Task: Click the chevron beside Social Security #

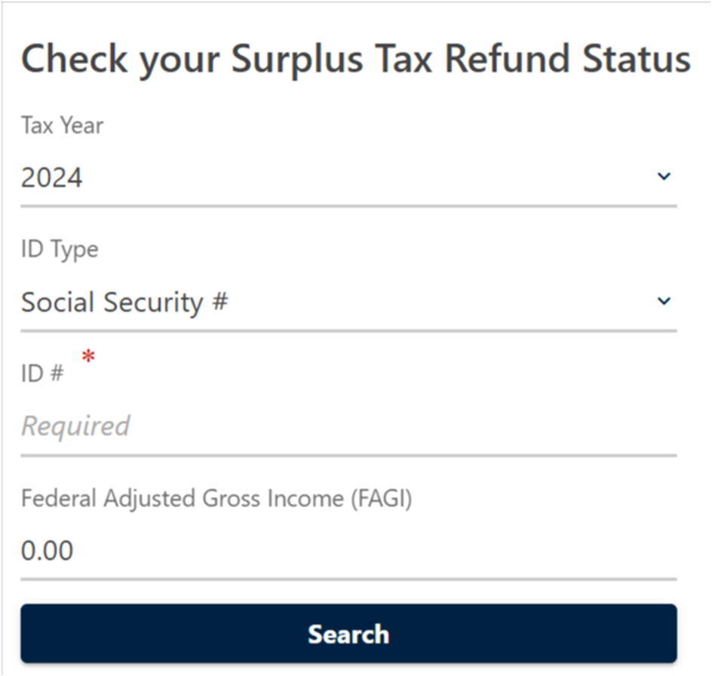Action: [x=664, y=300]
